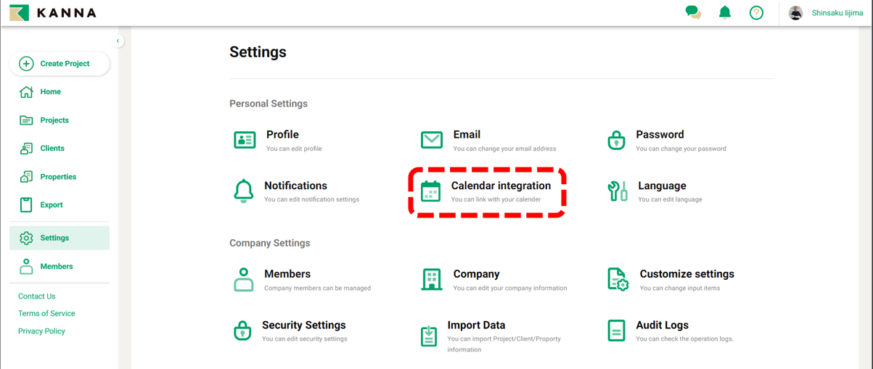Select Members in the sidebar

tap(57, 267)
